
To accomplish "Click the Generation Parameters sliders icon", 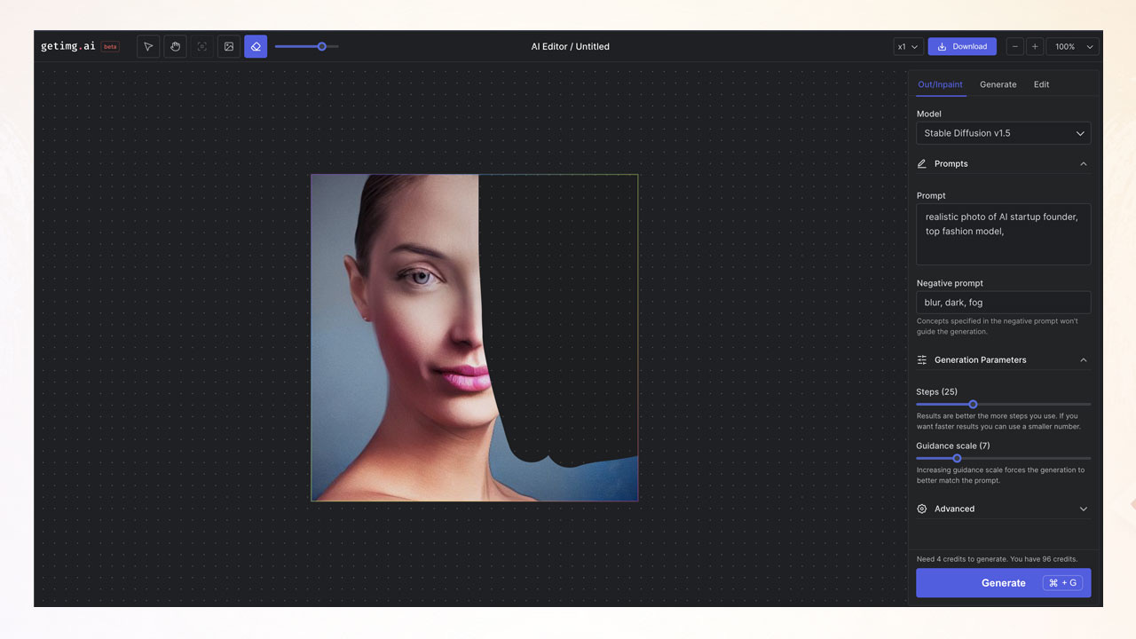I will pos(921,359).
